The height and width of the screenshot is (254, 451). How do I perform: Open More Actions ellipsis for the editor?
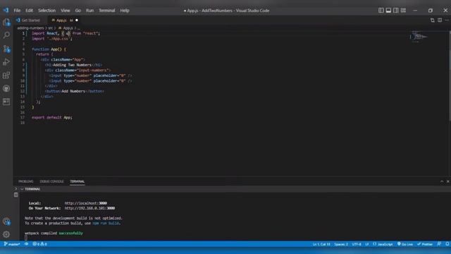pyautogui.click(x=447, y=20)
